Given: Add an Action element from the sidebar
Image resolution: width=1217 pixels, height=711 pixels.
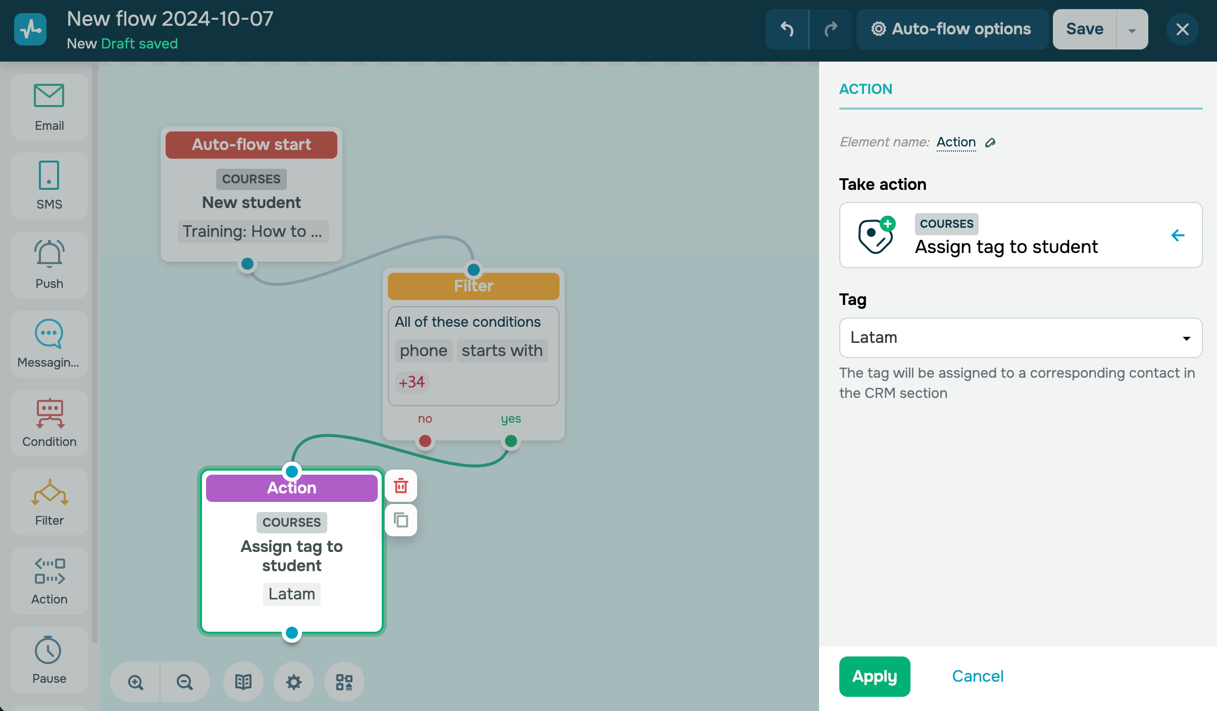Looking at the screenshot, I should click(49, 581).
